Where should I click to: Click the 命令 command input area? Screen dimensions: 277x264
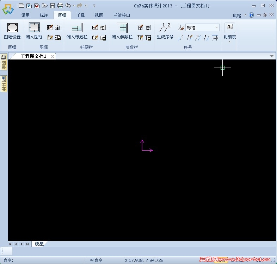click(42, 260)
